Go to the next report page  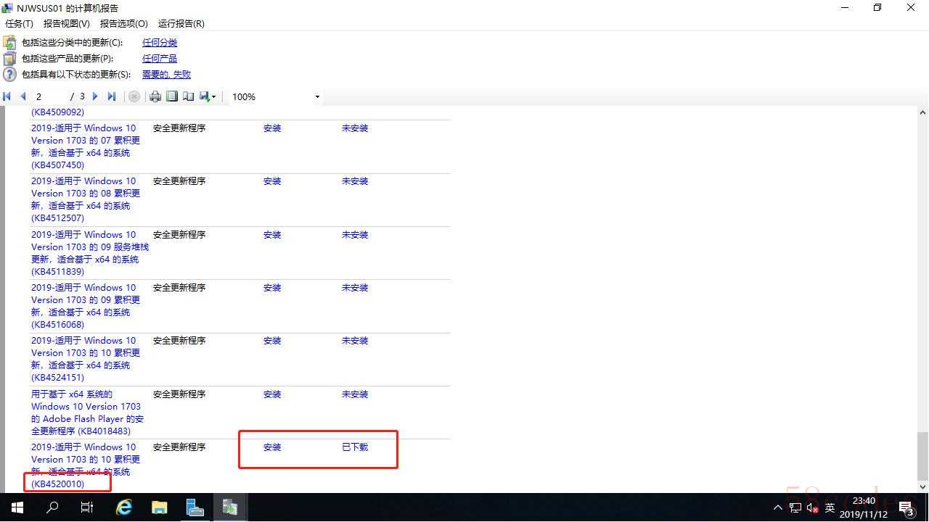tap(95, 96)
